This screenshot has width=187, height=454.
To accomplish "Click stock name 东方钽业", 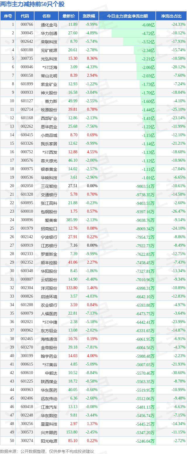I will (49, 331).
